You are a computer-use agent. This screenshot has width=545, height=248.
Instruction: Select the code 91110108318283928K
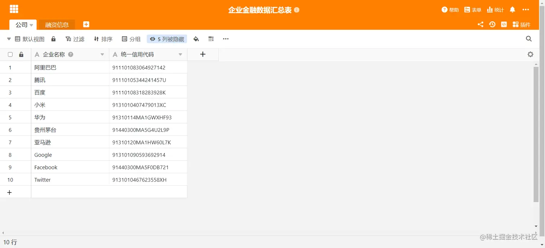(x=148, y=92)
